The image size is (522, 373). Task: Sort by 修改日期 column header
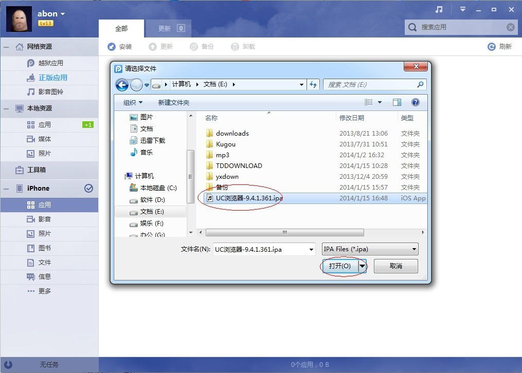click(352, 118)
